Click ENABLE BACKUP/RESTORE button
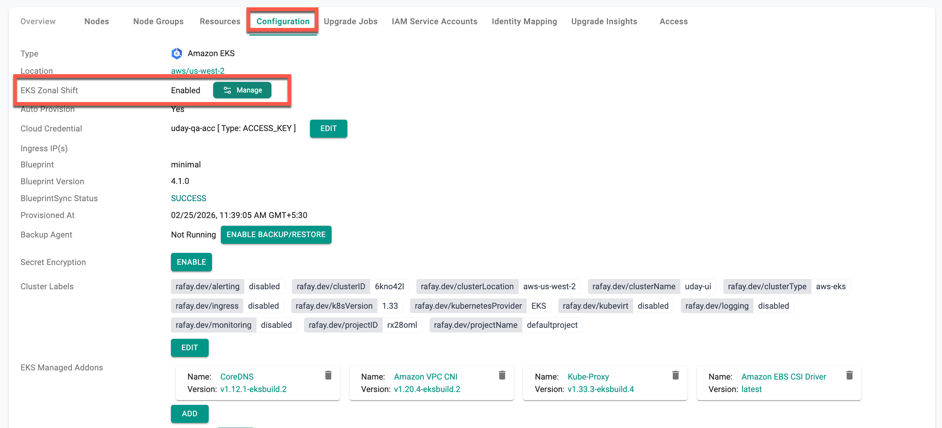This screenshot has height=428, width=942. point(276,235)
